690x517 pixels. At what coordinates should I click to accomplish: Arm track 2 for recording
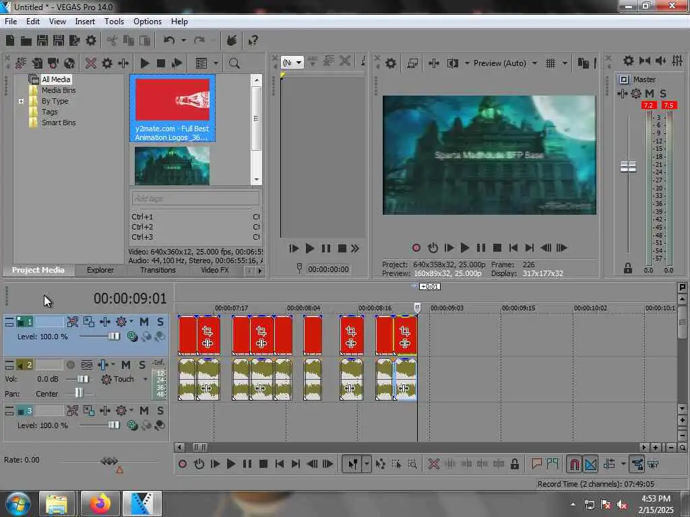click(70, 365)
